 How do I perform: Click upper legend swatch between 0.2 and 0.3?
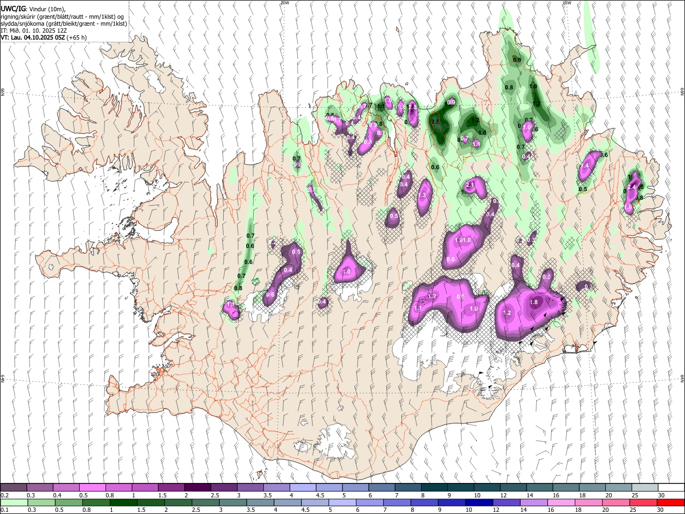(13, 487)
